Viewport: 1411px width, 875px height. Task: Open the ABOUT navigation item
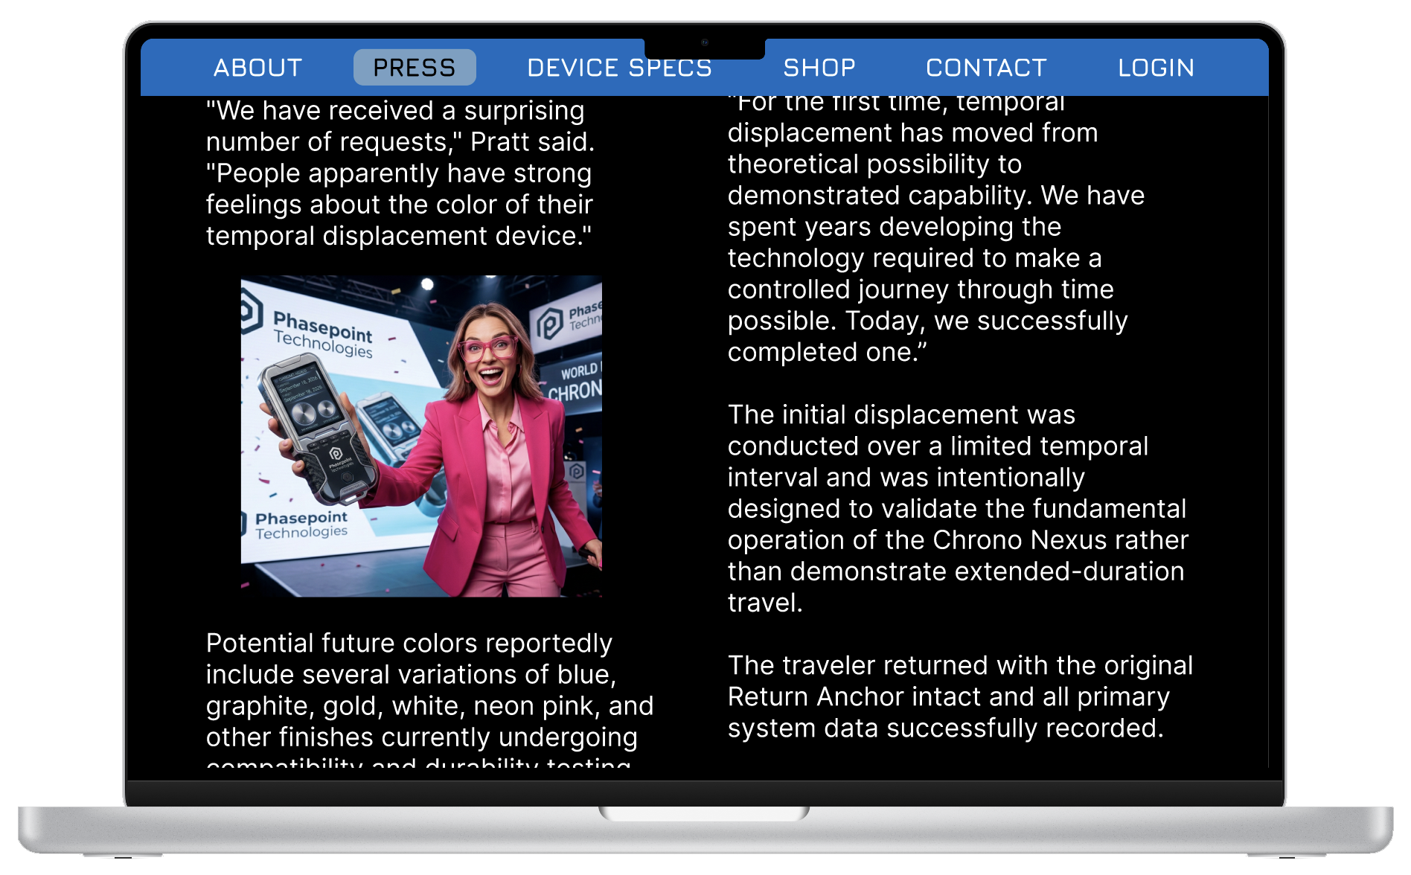(257, 68)
